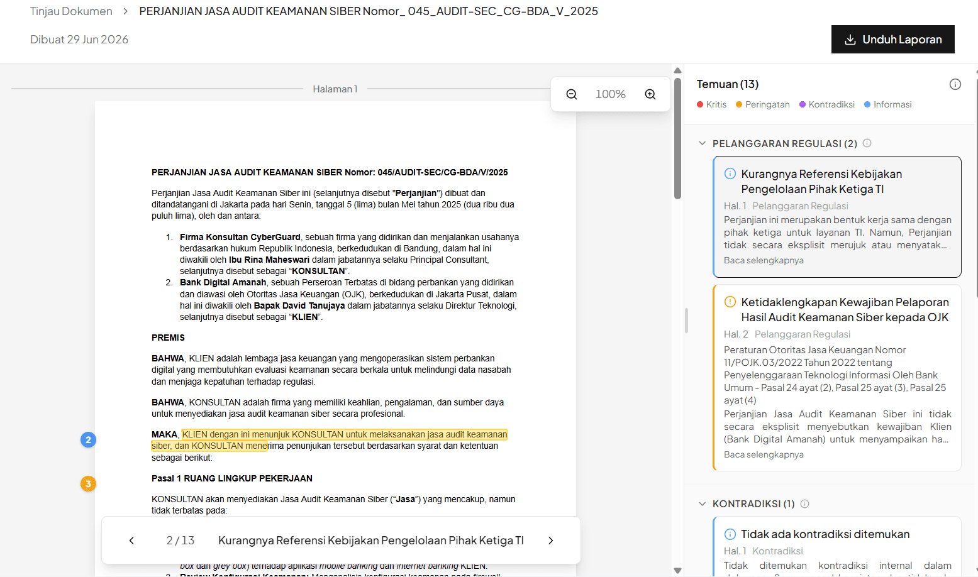
Task: Click the Tinjau Dokumen breadcrumb
Action: tap(71, 11)
